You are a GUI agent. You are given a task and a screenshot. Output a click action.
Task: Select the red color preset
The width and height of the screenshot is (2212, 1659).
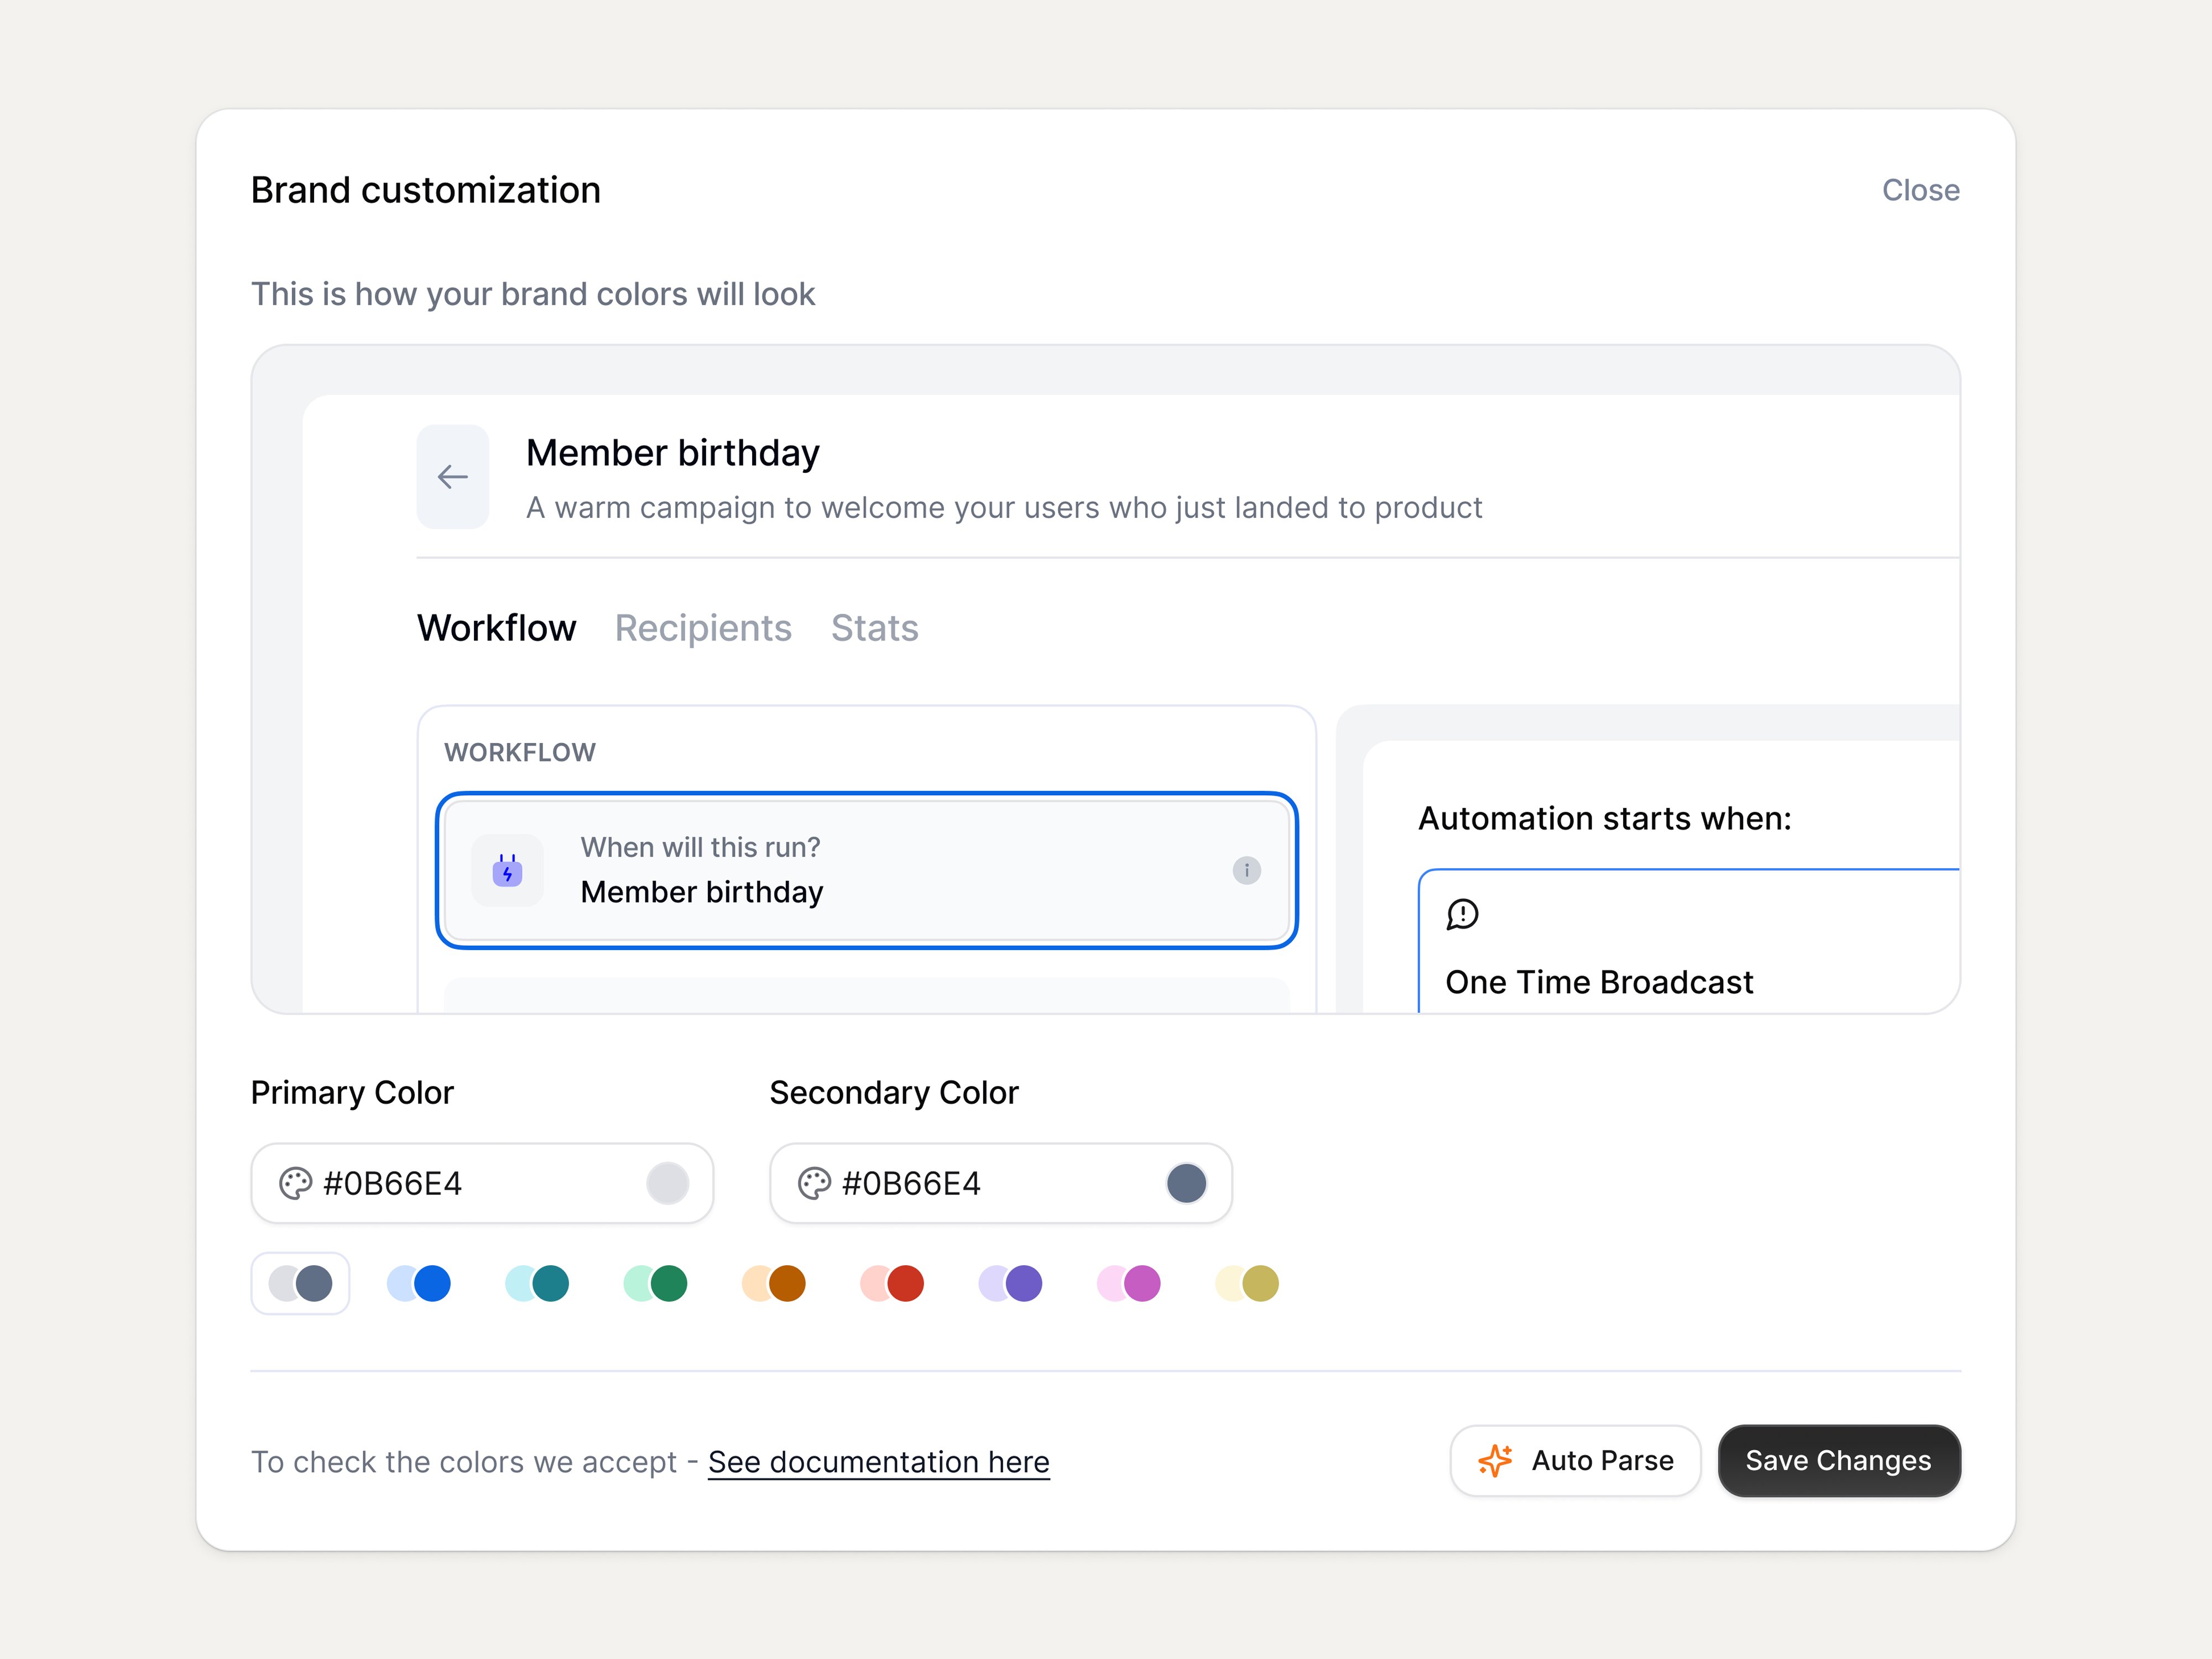[891, 1283]
